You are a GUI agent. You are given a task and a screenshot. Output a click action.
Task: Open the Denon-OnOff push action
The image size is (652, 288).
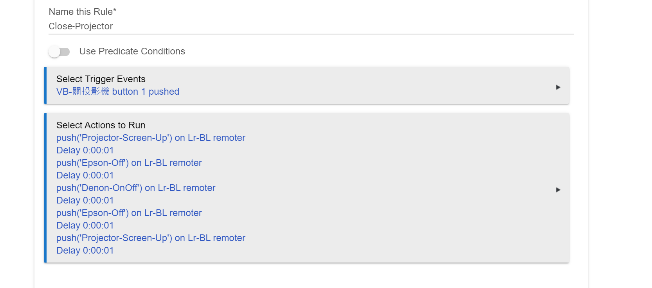pos(136,188)
